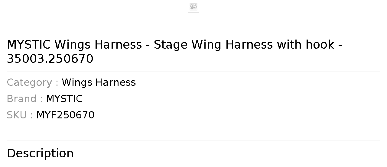Click the digits '250670' in SKU value
The width and height of the screenshot is (387, 167).
(x=76, y=115)
